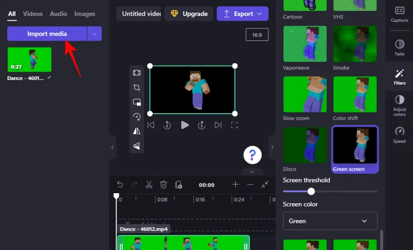This screenshot has width=413, height=250.
Task: Collapse the timeline with down chevron
Action: click(252, 172)
